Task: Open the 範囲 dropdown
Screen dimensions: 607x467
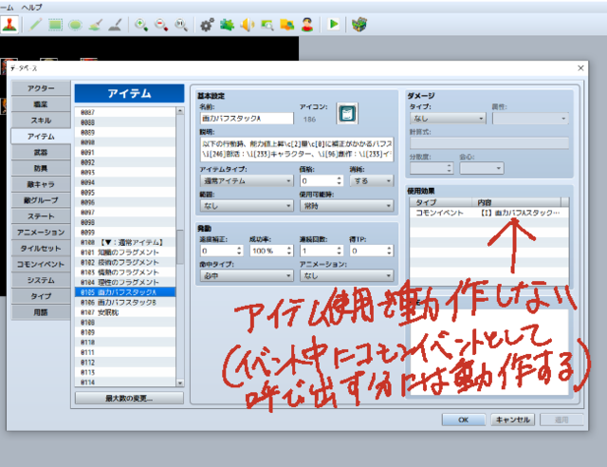Action: point(247,206)
